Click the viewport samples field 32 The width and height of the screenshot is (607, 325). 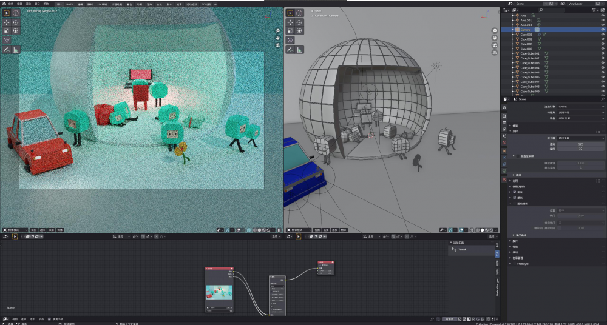(x=580, y=149)
